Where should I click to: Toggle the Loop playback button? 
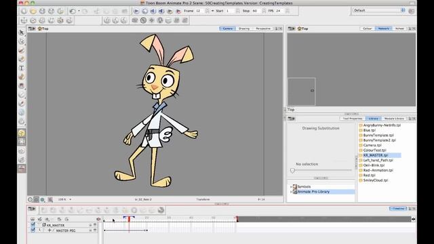click(x=144, y=11)
